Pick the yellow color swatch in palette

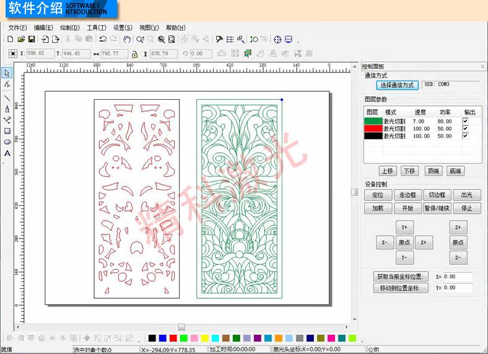point(204,338)
